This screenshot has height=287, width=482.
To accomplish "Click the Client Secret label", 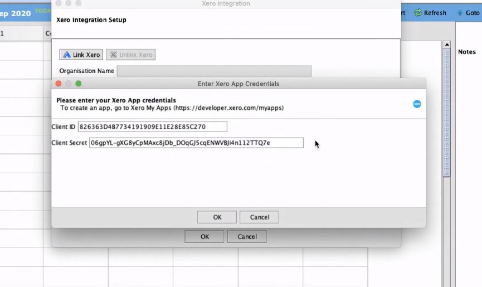I will click(x=69, y=143).
